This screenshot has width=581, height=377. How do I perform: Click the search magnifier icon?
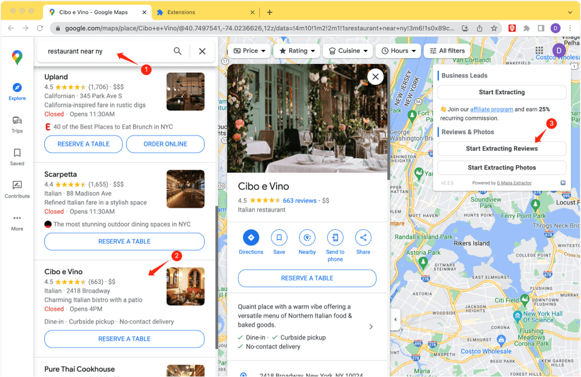click(177, 51)
